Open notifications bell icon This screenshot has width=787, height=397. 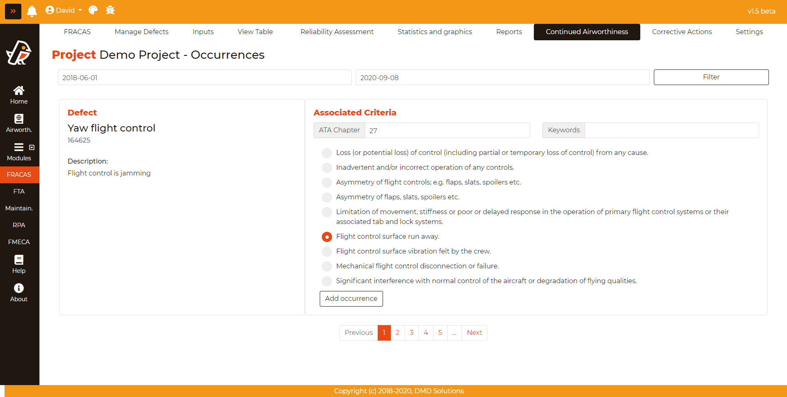point(32,11)
